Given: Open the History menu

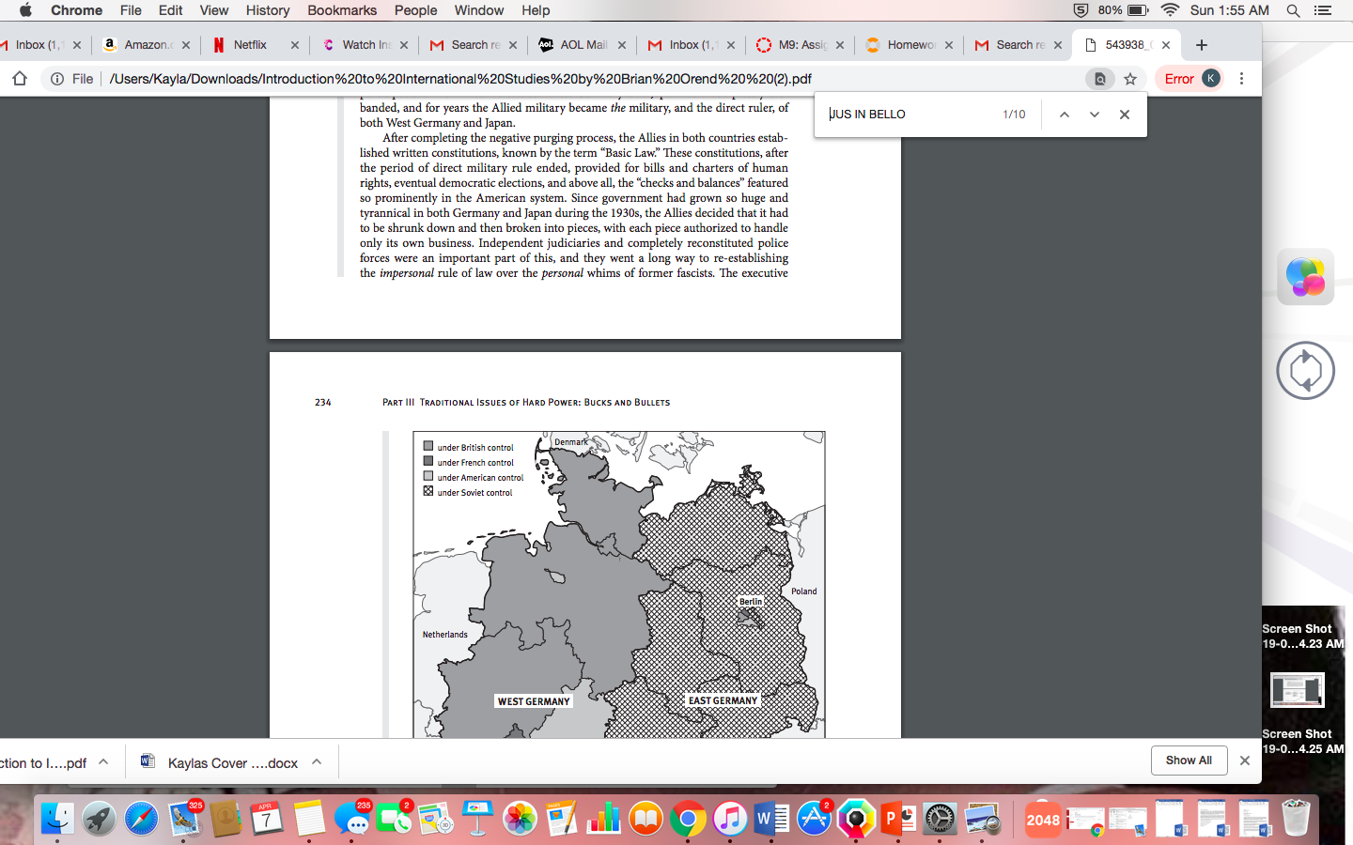Looking at the screenshot, I should pyautogui.click(x=268, y=10).
